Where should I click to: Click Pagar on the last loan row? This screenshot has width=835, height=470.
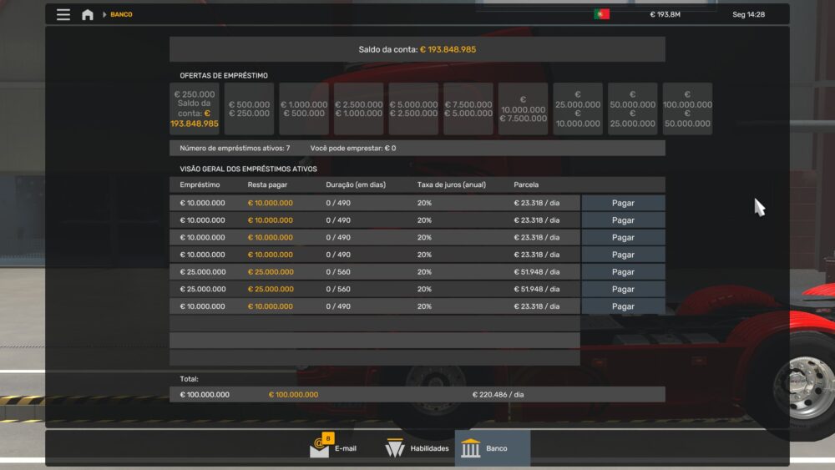(x=623, y=306)
